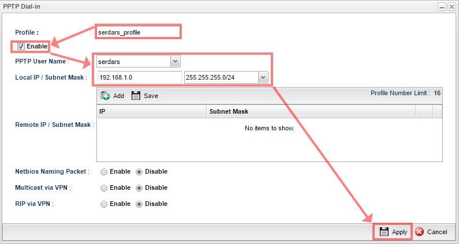
Task: Click the Save floppy disk icon
Action: pos(136,96)
